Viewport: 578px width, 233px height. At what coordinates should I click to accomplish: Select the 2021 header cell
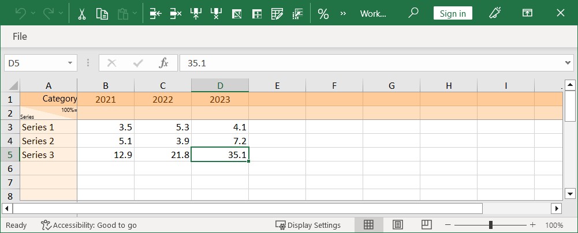click(106, 99)
